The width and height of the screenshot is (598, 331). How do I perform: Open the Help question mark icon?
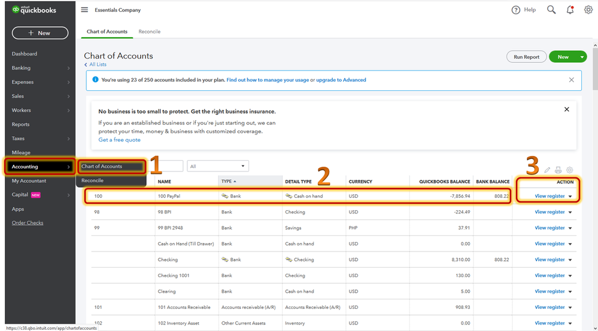coord(515,10)
